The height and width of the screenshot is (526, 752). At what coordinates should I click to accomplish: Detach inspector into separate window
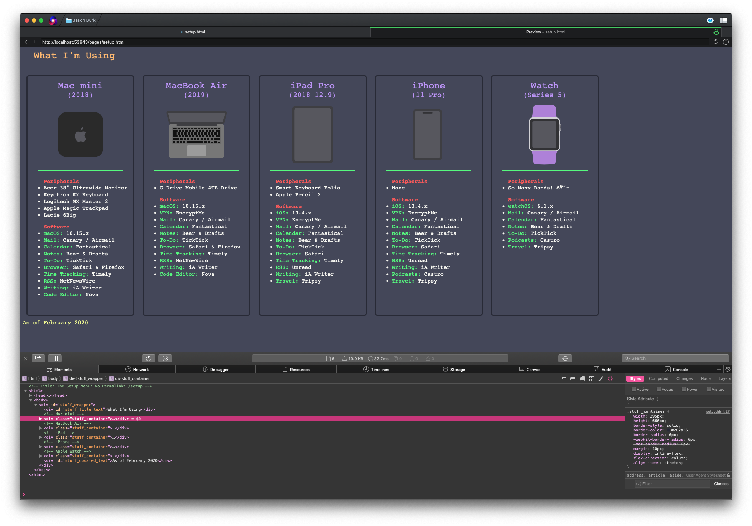point(38,358)
